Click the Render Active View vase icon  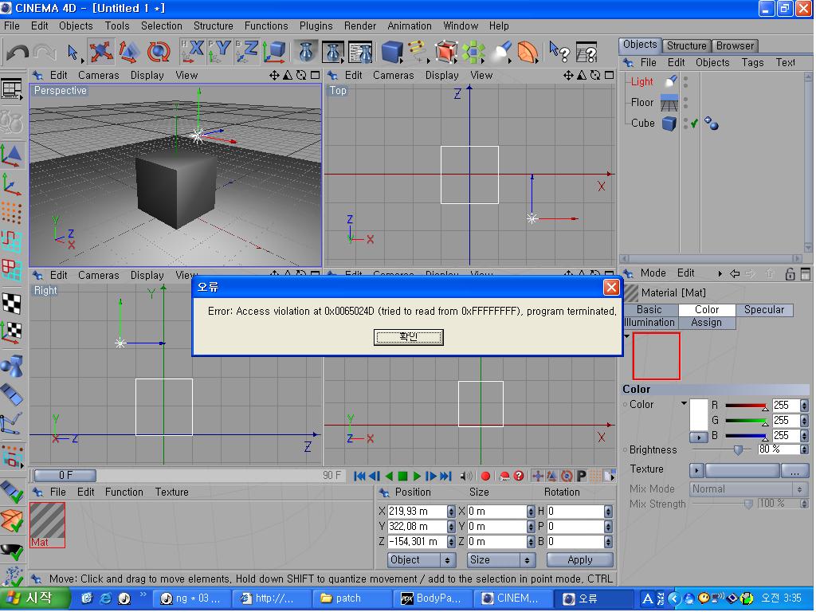click(x=306, y=52)
